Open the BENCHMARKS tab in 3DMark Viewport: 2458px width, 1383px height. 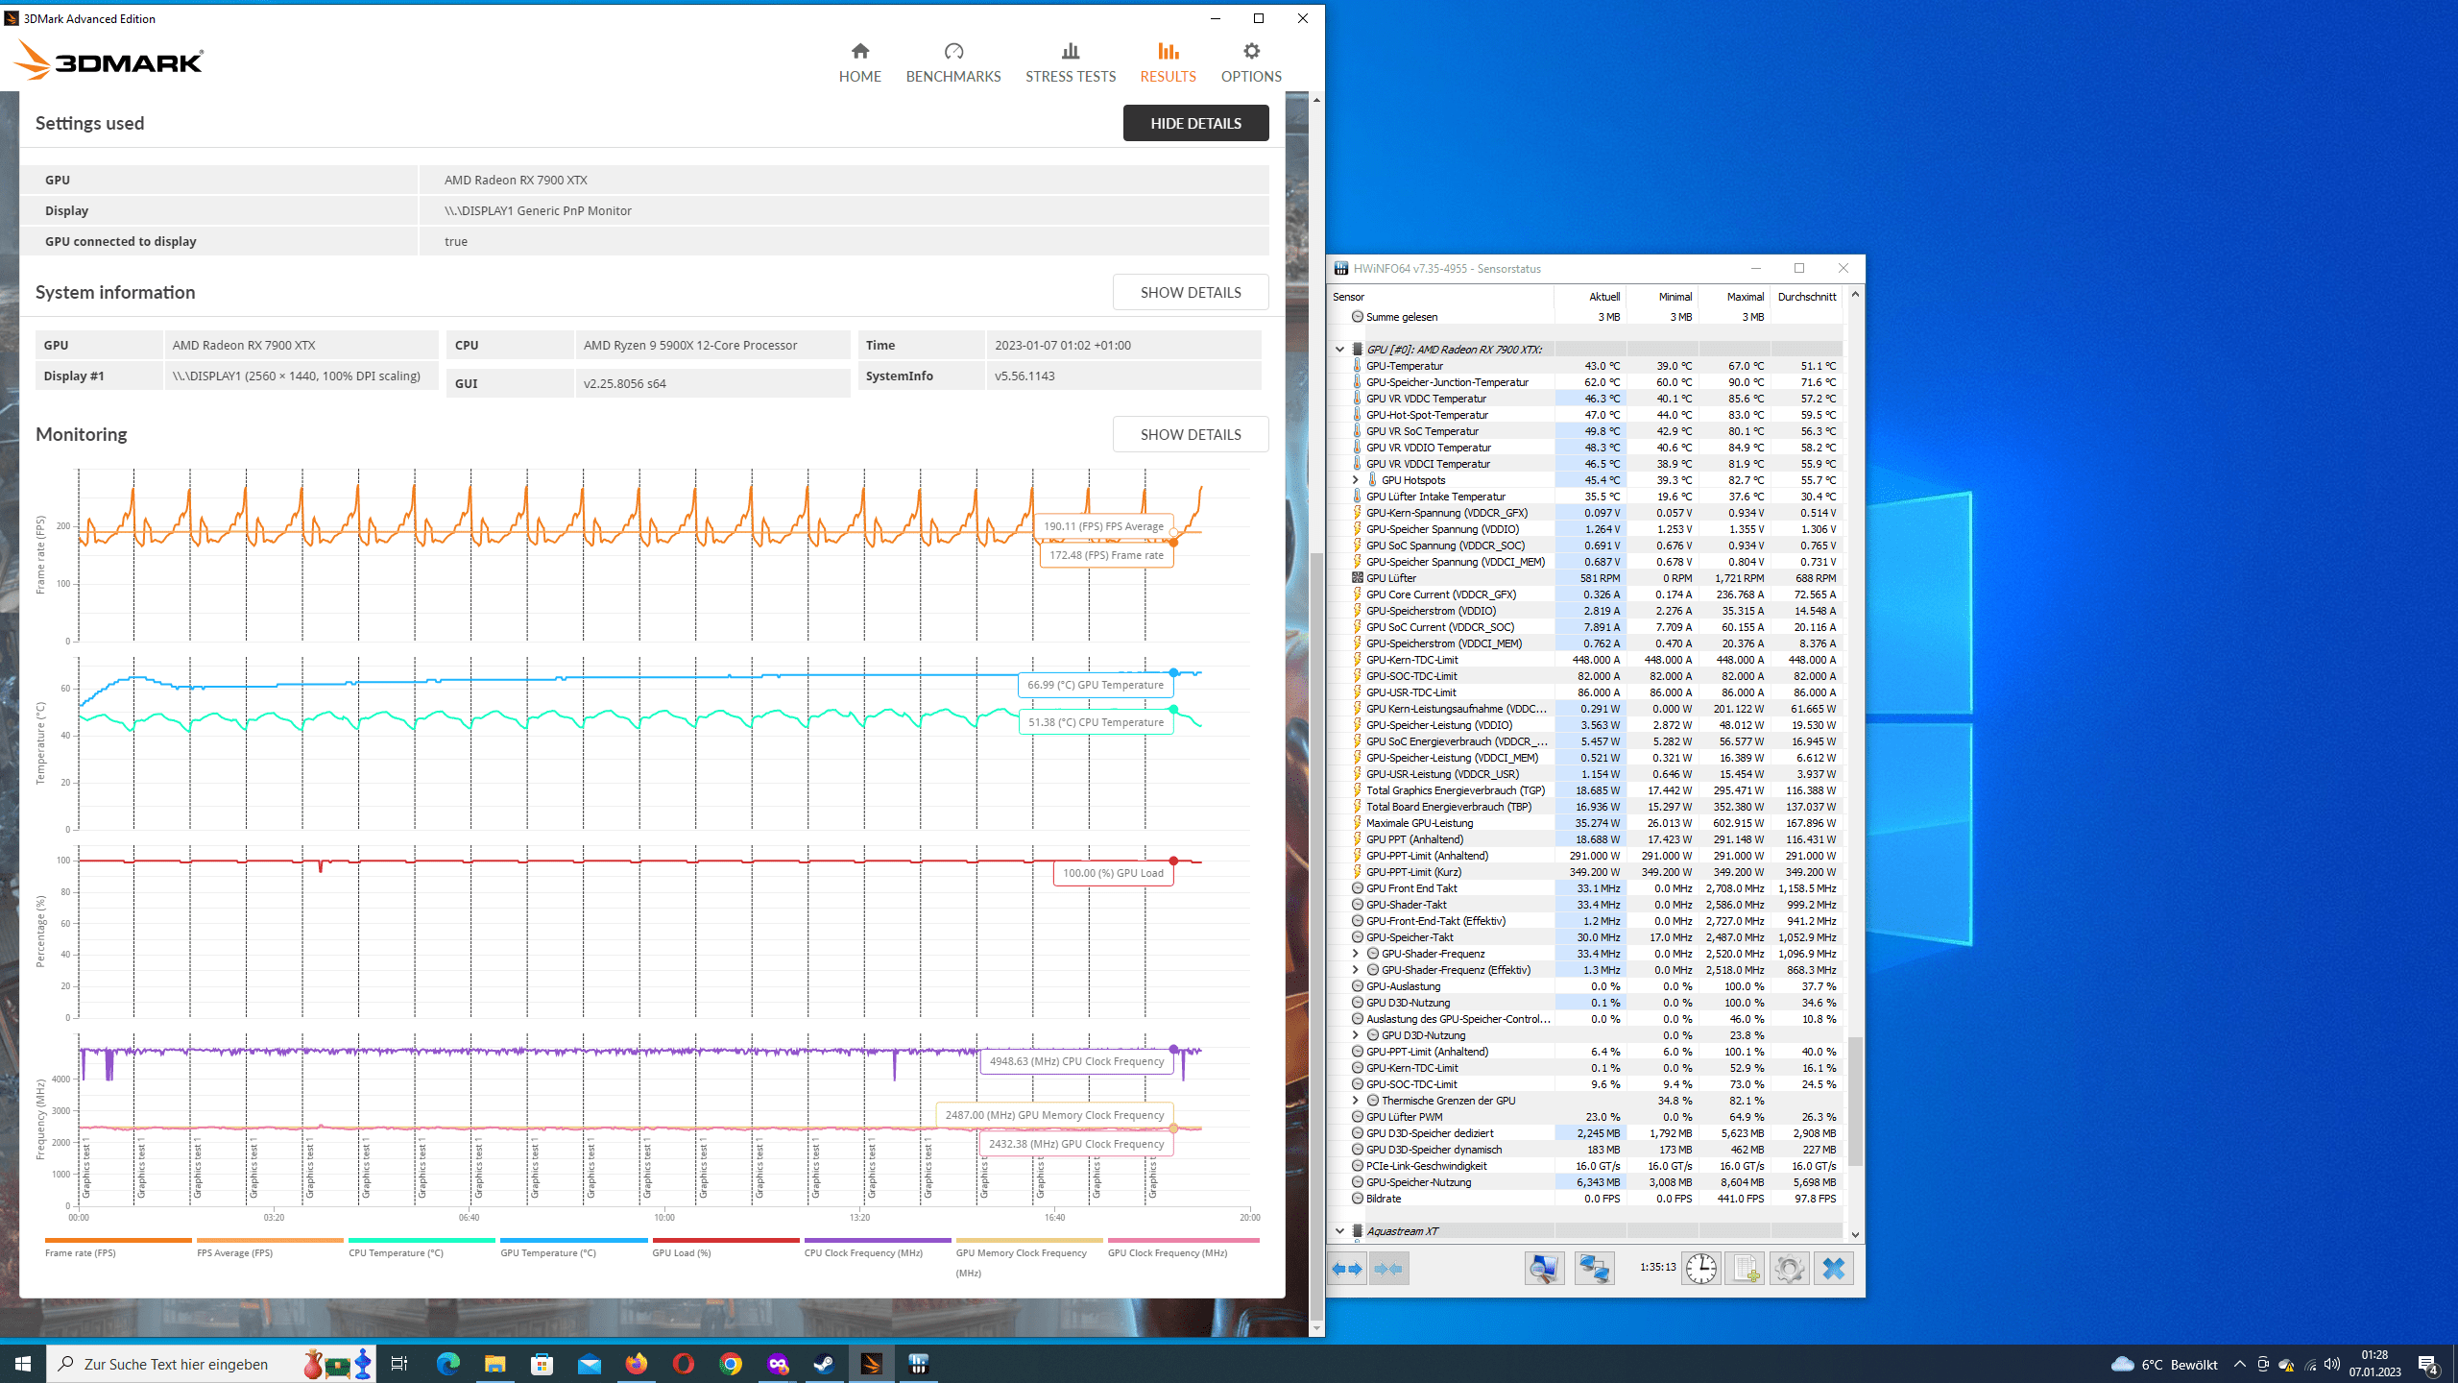coord(952,62)
